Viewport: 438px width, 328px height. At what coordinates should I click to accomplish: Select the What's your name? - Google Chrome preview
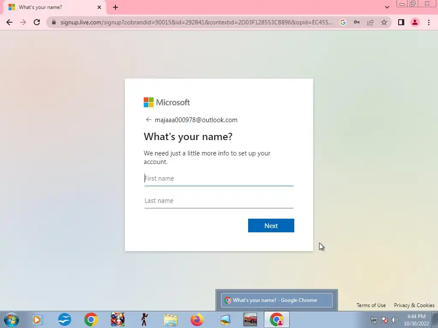[277, 300]
